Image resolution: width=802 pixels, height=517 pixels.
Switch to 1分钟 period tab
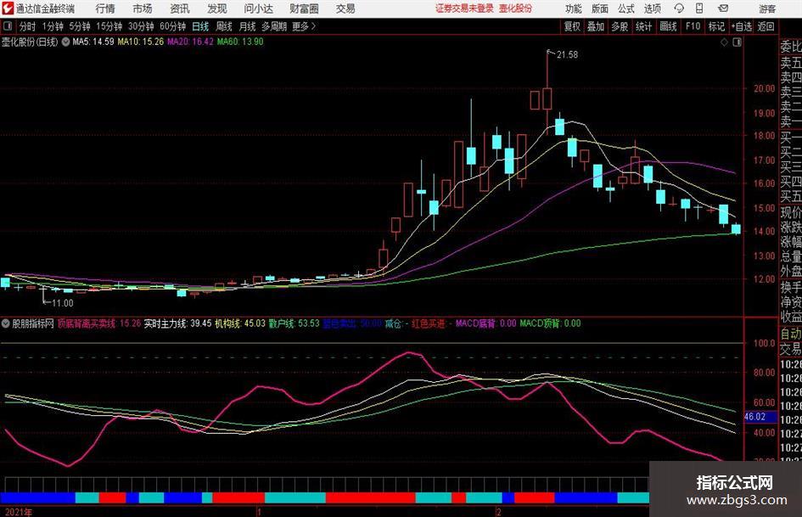52,26
